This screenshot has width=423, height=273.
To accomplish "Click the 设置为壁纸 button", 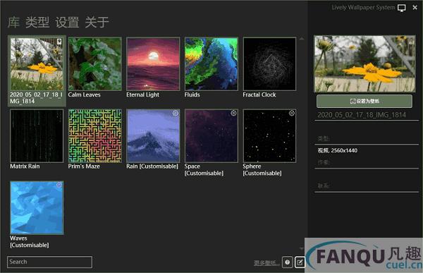I will 364,102.
